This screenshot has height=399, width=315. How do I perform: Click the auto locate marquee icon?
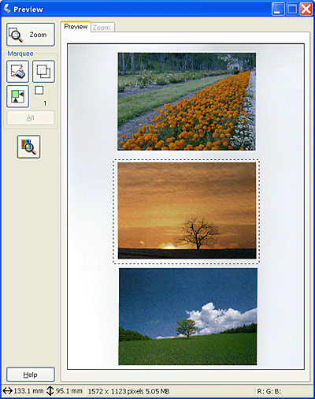[17, 96]
